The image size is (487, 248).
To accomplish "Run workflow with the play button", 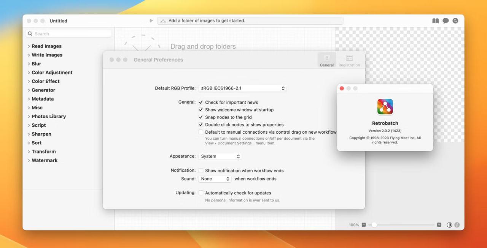I will [x=151, y=21].
